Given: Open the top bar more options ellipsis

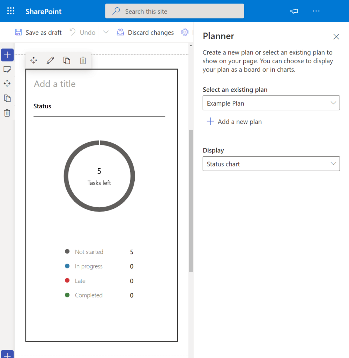Looking at the screenshot, I should point(316,11).
